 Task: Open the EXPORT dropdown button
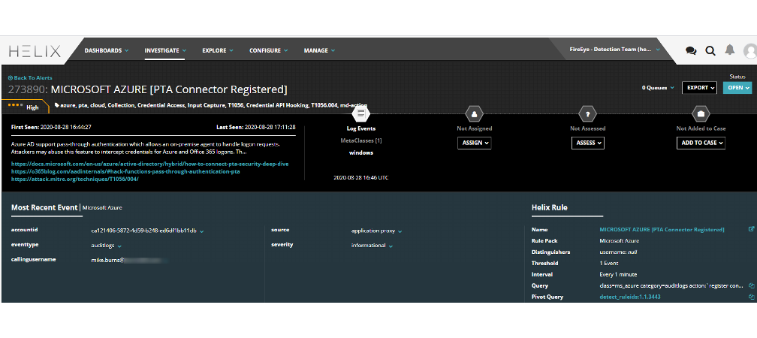(699, 88)
